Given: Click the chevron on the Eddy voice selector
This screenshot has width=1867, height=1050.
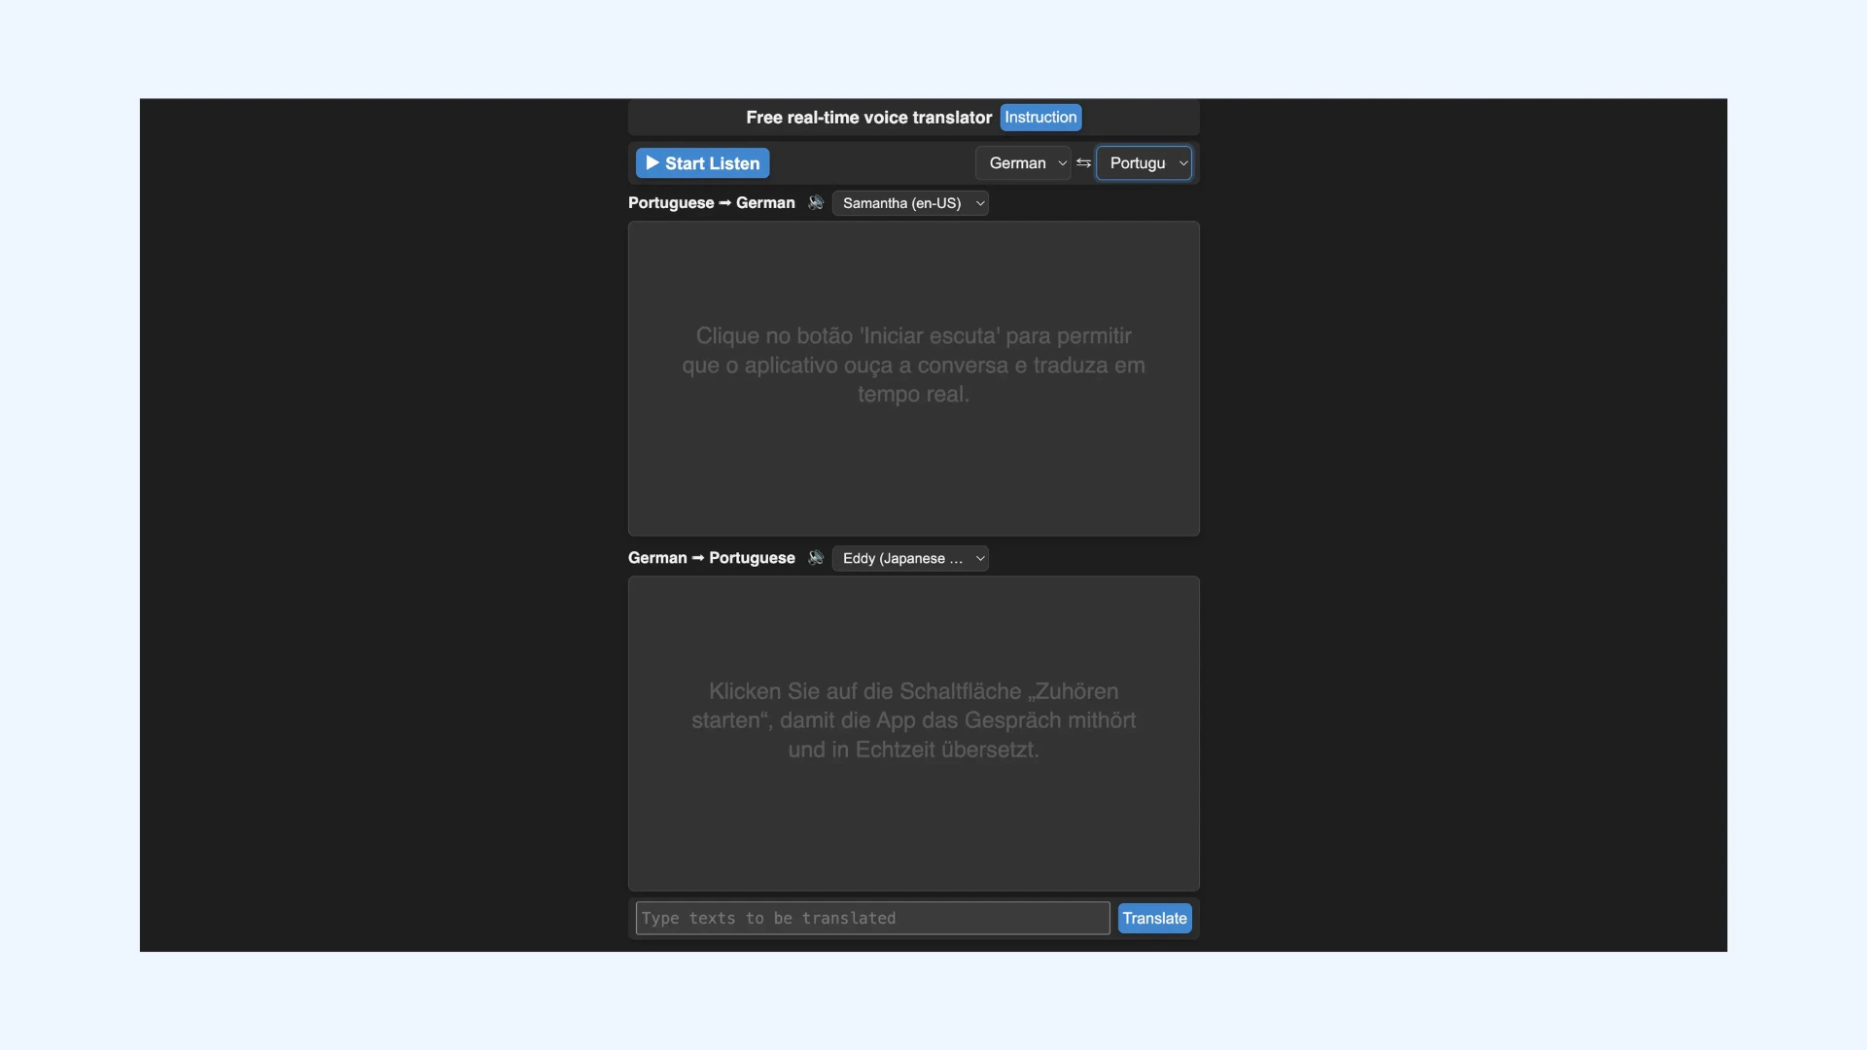Looking at the screenshot, I should 978,557.
